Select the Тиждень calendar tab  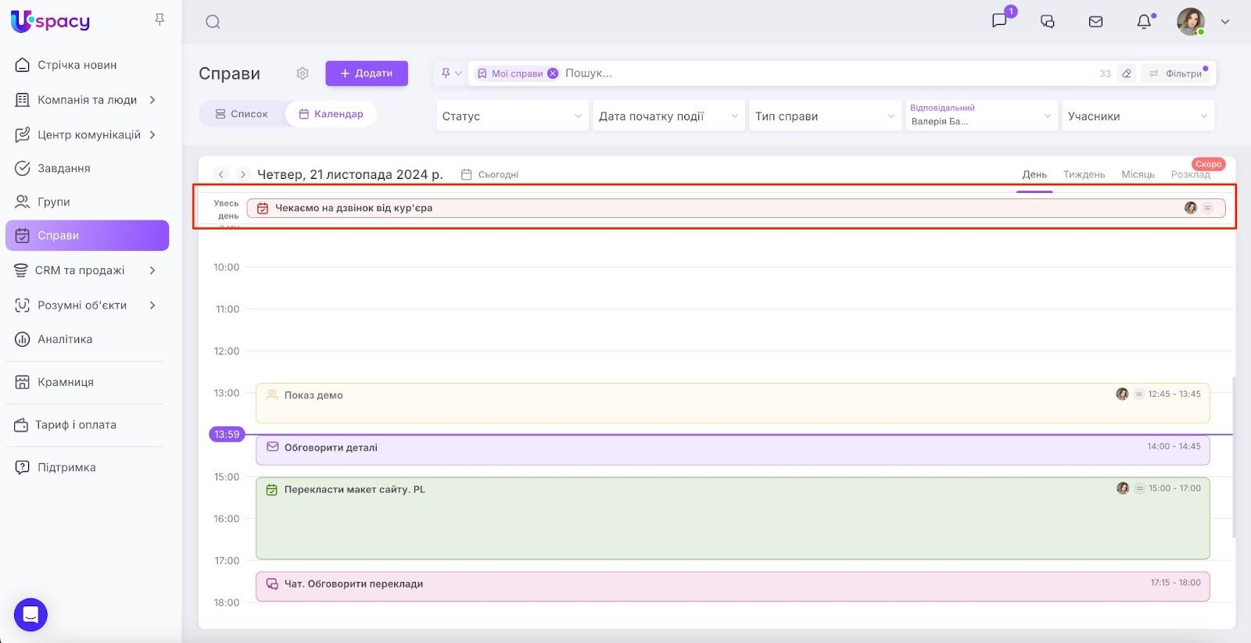[x=1084, y=174]
